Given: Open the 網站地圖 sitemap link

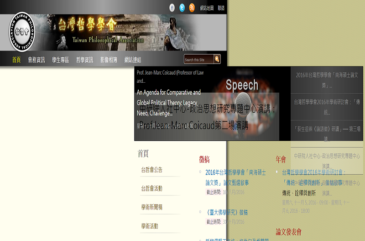Looking at the screenshot, I should (x=207, y=8).
